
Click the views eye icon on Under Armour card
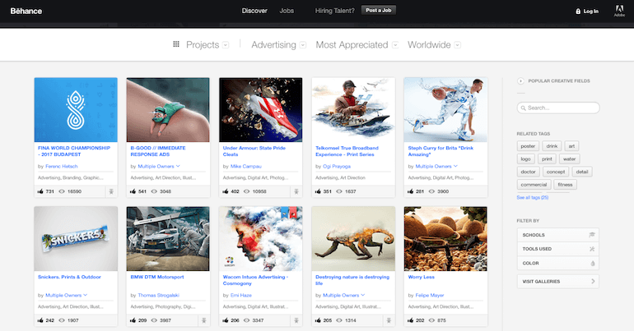[x=247, y=191]
